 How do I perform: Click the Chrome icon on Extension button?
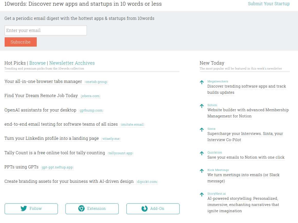[81, 209]
